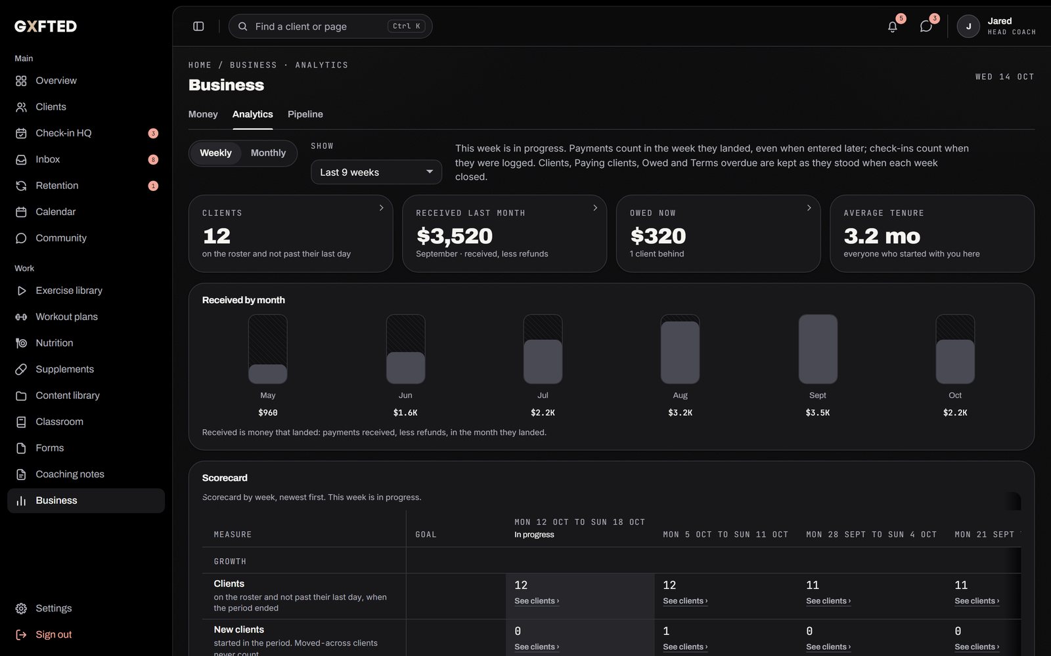Click See clients under in-progress week Clients
The image size is (1051, 656).
coord(537,601)
